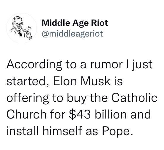Click the Middle Age Riot display name
The image size is (164, 150).
(x=75, y=23)
